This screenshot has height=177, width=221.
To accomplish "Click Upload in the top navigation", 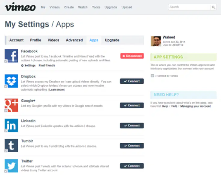I will click(127, 7).
